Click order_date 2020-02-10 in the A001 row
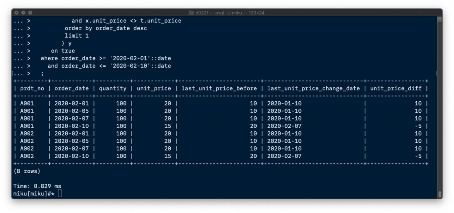Screen dimensions: 454x213 tap(71, 126)
